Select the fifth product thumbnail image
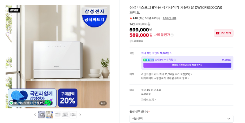 pos(73,115)
